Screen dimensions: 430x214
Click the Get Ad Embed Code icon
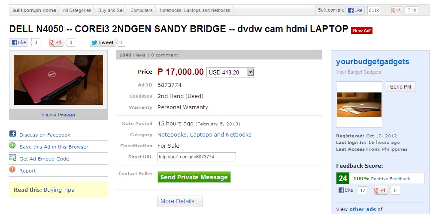(x=12, y=158)
